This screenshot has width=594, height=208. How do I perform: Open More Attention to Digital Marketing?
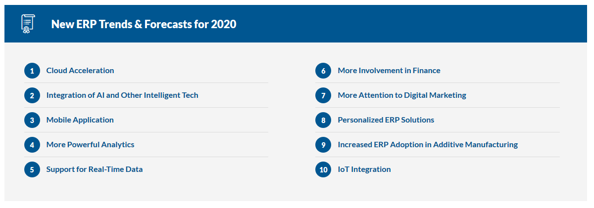pos(402,95)
